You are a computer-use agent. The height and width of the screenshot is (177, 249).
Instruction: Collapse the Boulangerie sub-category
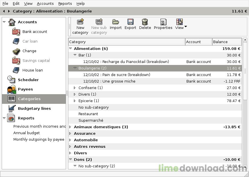coord(75,68)
